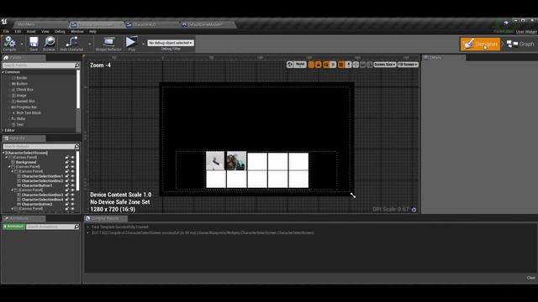
Task: Toggle respect locks in viewport toolbar
Action: click(x=319, y=65)
